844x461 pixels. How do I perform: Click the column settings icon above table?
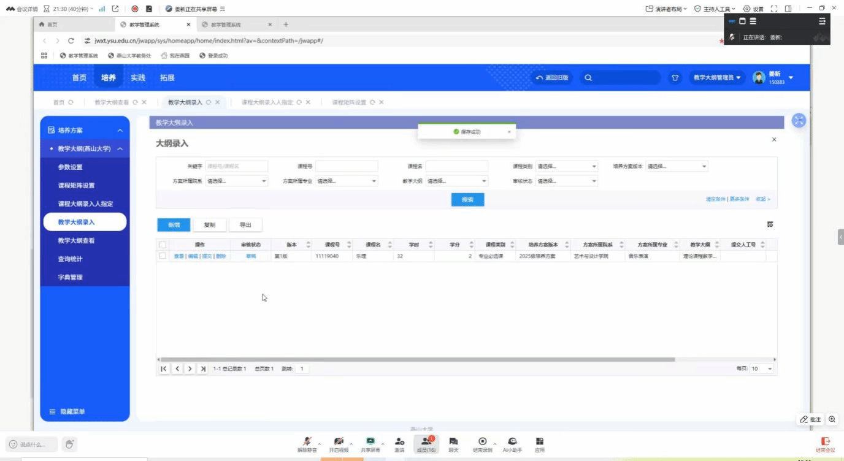click(770, 225)
